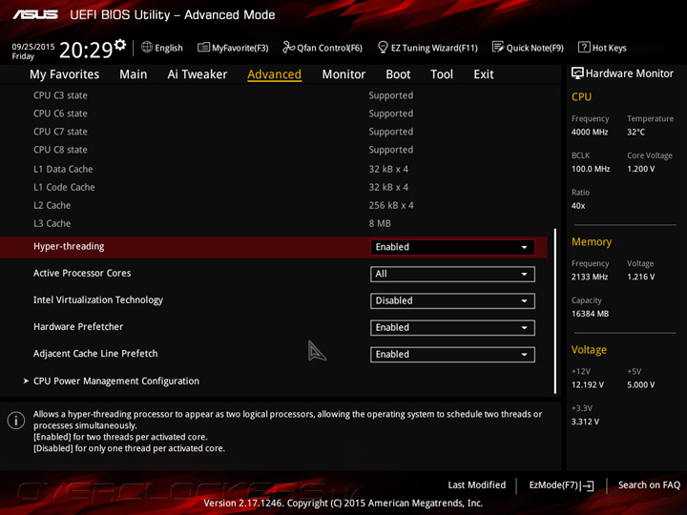
Task: Select the Hyper-threading row label
Action: pyautogui.click(x=69, y=247)
